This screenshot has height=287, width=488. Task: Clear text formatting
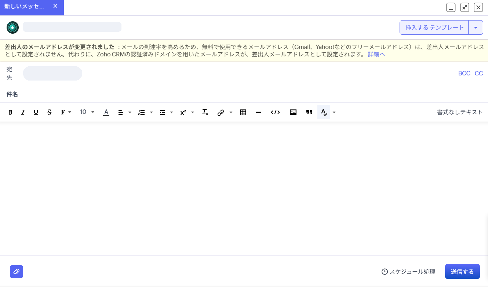coord(205,112)
